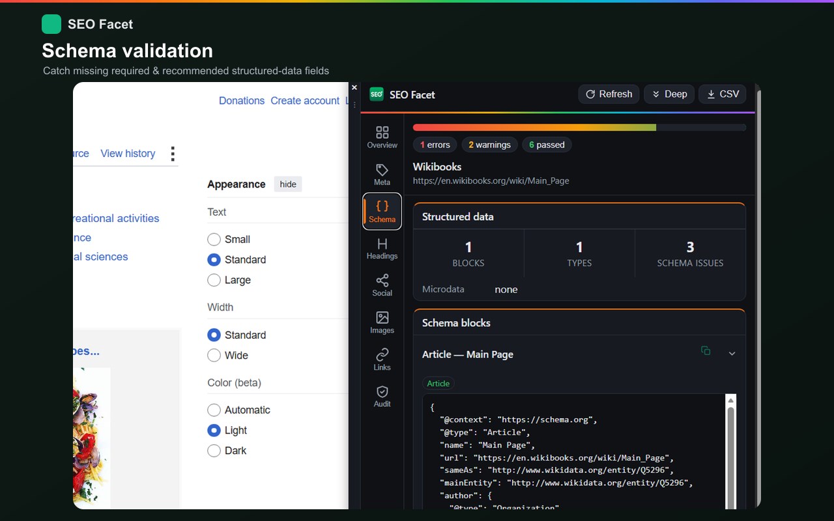Collapse the Article — Main Page block
Viewport: 834px width, 521px height.
pyautogui.click(x=732, y=354)
